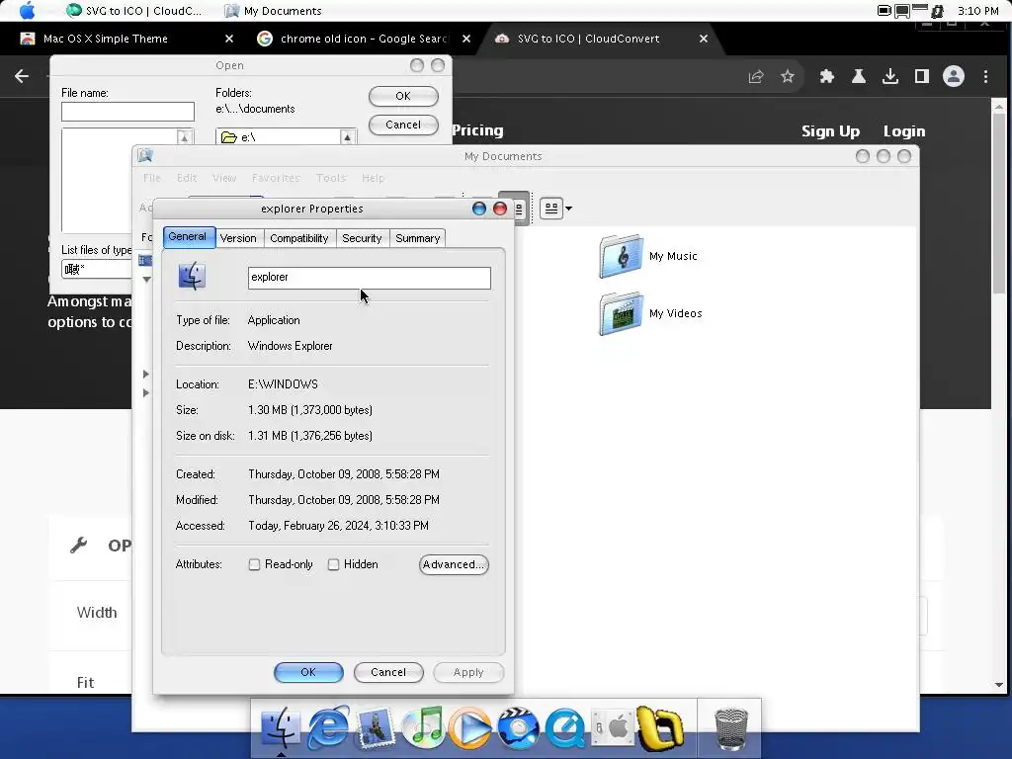Click the Pricing link

tap(477, 129)
